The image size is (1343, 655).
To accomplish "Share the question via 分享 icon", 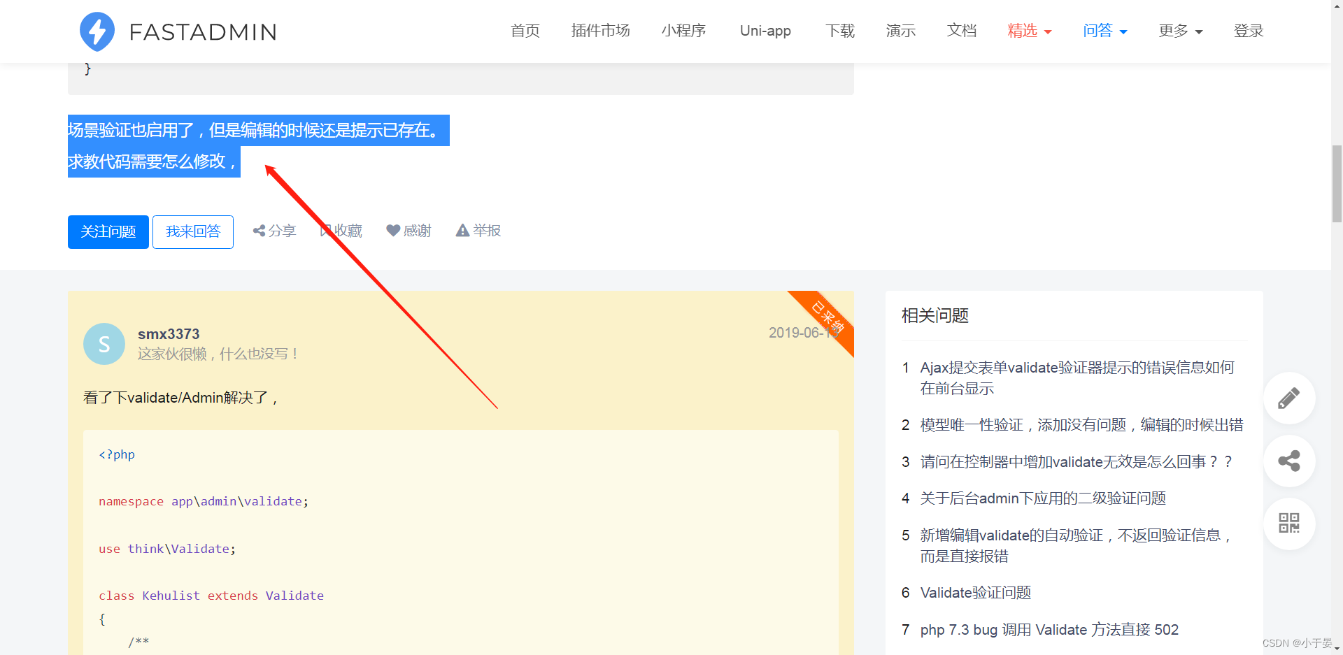I will pos(274,231).
